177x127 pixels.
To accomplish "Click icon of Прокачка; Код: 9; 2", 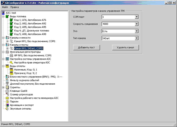I will tap(11, 73).
